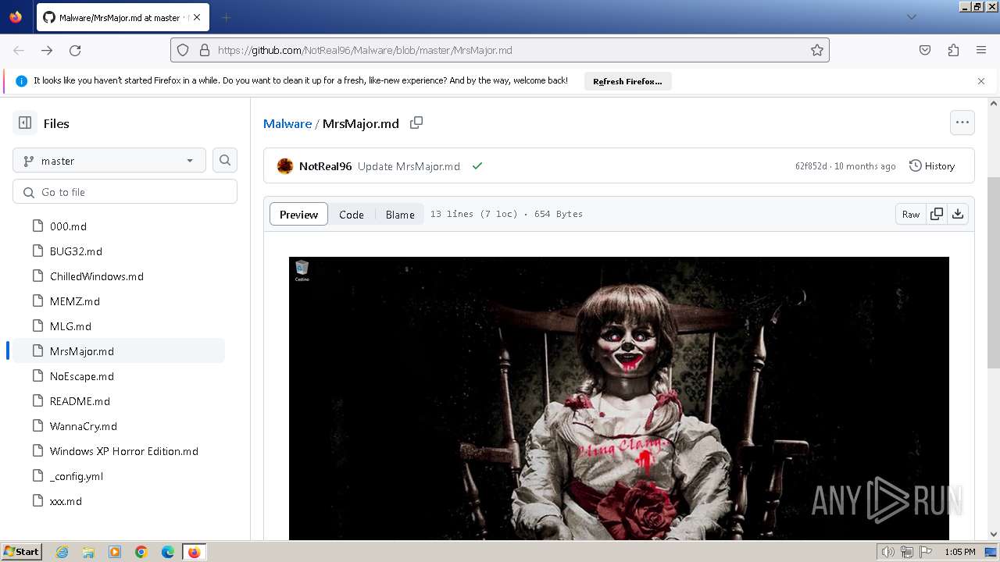Launch Chrome from the taskbar
The image size is (1000, 562).
(x=141, y=552)
